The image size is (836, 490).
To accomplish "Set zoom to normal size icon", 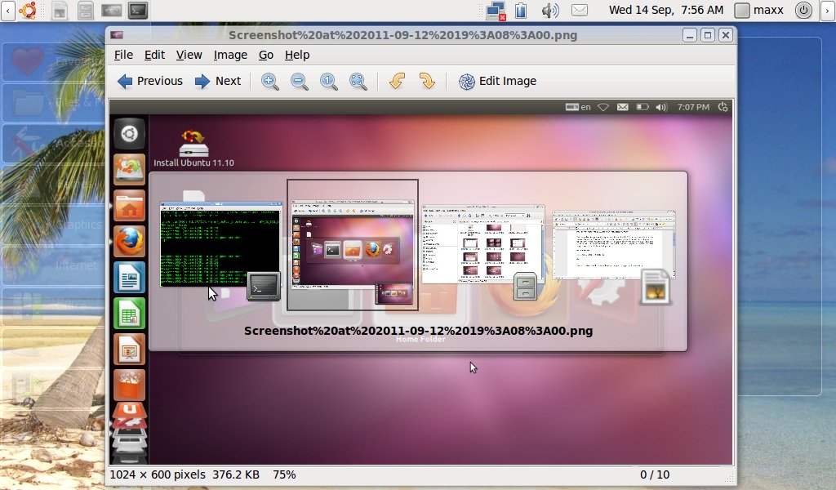I will (x=328, y=81).
